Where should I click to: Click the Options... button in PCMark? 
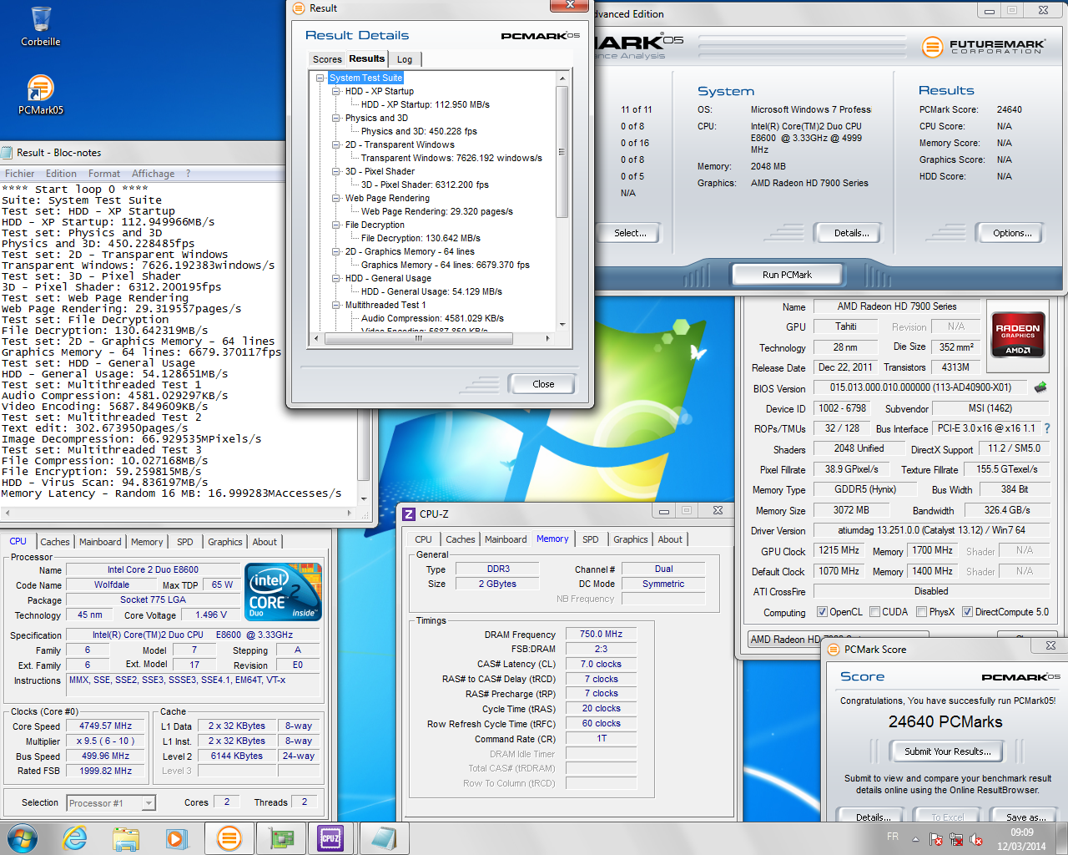tap(1012, 233)
